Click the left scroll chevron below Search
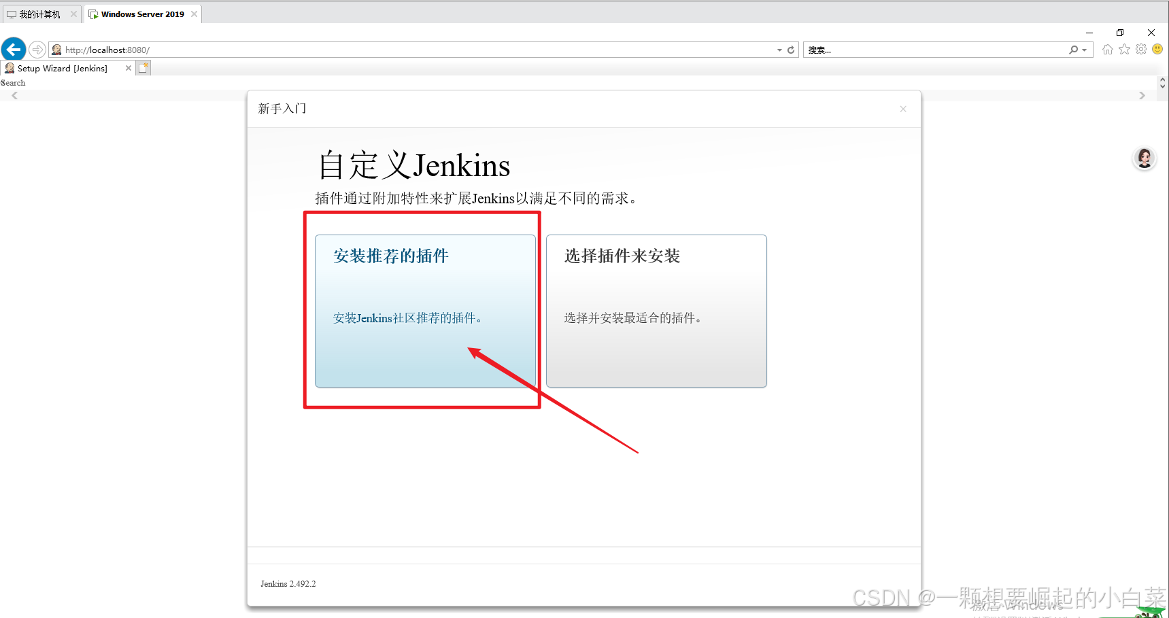Viewport: 1169px width, 618px height. (x=15, y=96)
